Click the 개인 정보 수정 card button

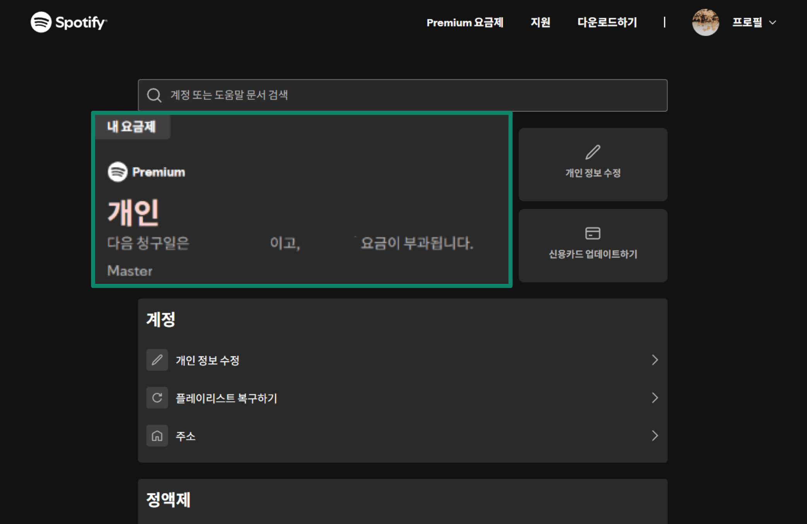point(593,165)
